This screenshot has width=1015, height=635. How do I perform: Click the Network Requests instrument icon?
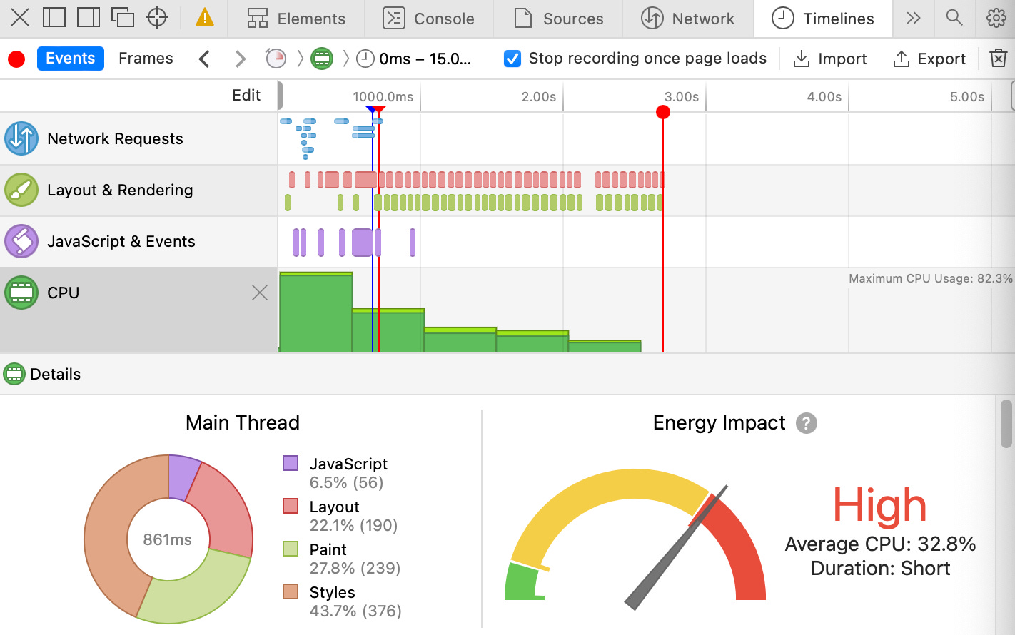21,138
